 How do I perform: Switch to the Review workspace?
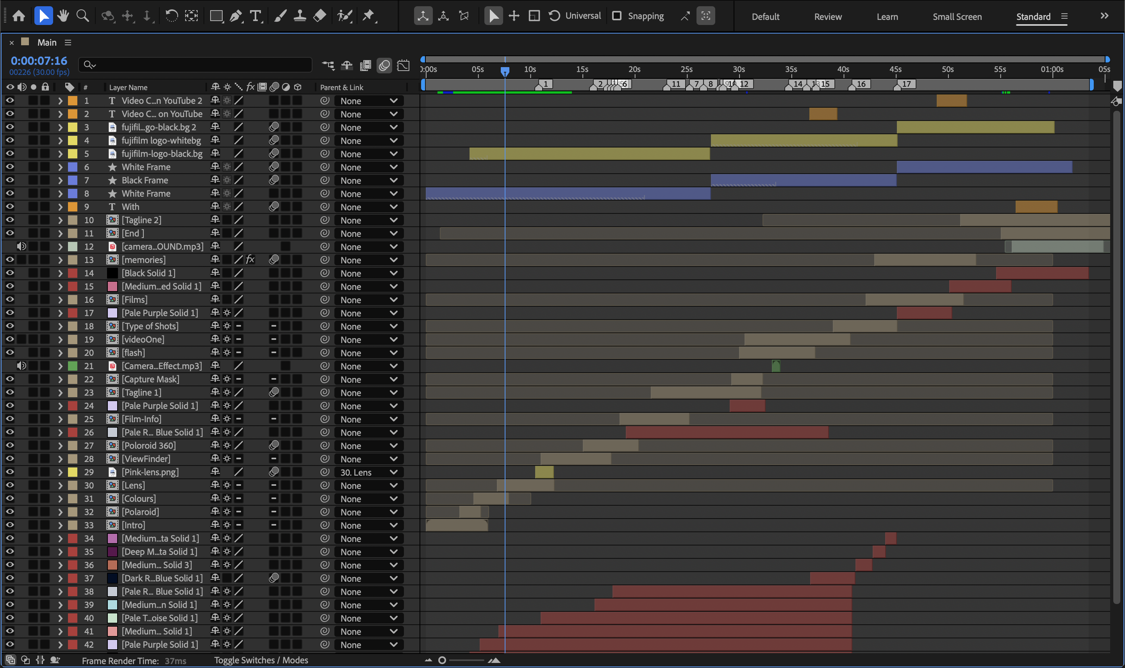tap(828, 16)
